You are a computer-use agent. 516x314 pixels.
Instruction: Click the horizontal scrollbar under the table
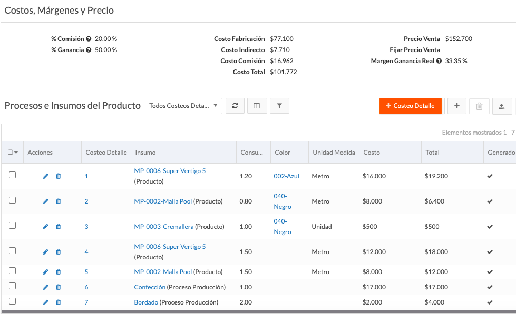click(x=258, y=312)
